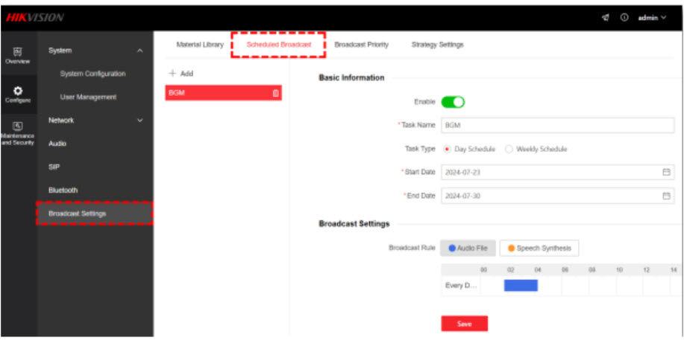Click the Start Date calendar icon
The height and width of the screenshot is (352, 684).
tap(666, 172)
